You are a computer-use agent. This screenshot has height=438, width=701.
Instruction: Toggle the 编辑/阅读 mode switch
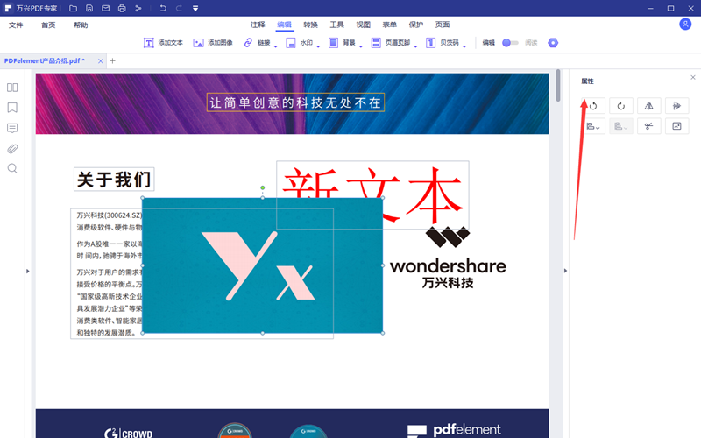coord(510,42)
